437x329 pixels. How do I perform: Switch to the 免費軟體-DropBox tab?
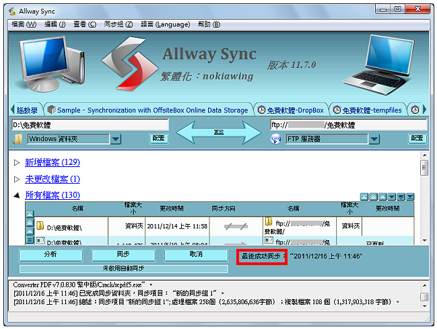[x=291, y=110]
